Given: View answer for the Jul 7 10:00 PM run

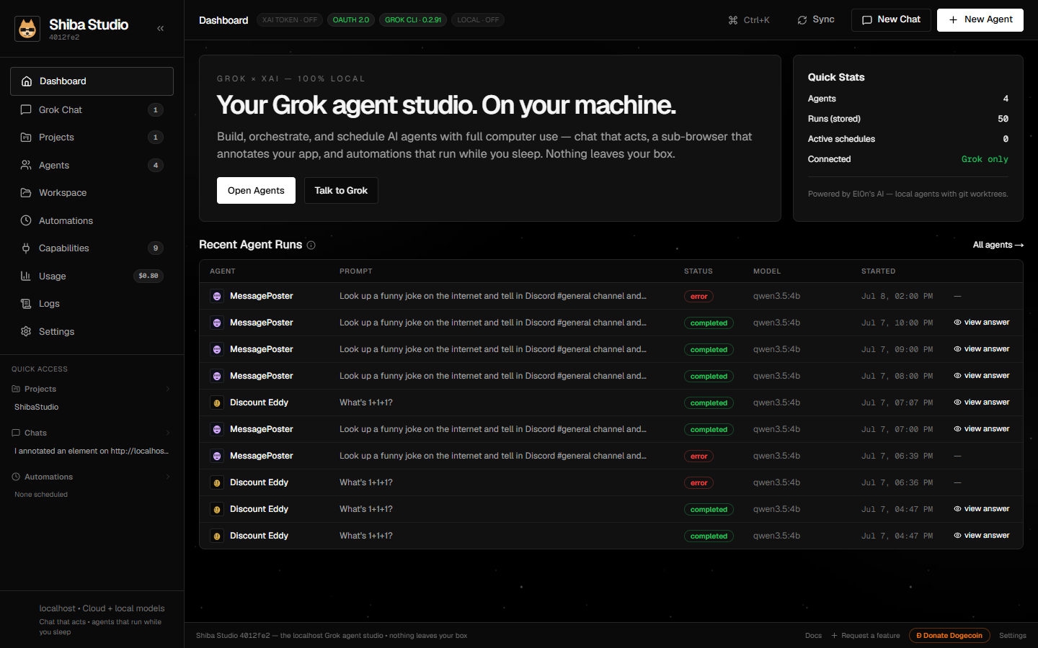Looking at the screenshot, I should point(982,323).
